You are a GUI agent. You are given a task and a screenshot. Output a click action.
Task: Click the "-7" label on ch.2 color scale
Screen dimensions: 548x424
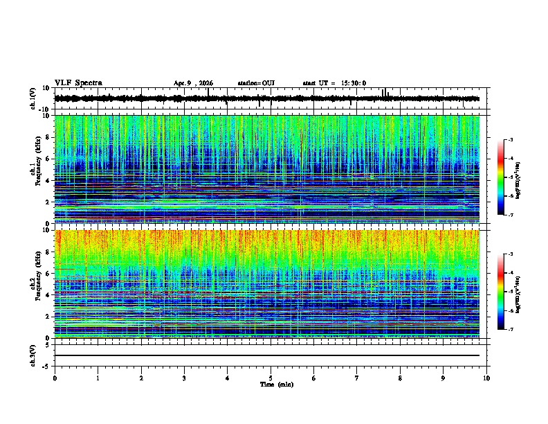click(510, 329)
